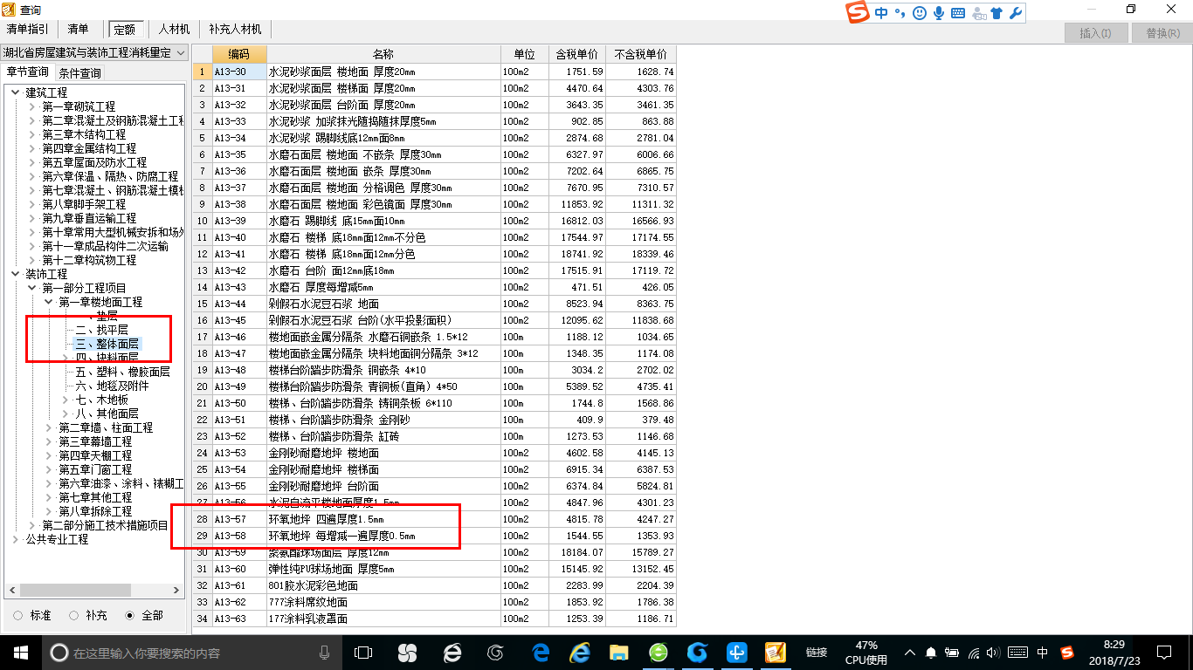Switch to the 补充人材机 tab
Viewport: 1193px width, 670px height.
click(235, 29)
